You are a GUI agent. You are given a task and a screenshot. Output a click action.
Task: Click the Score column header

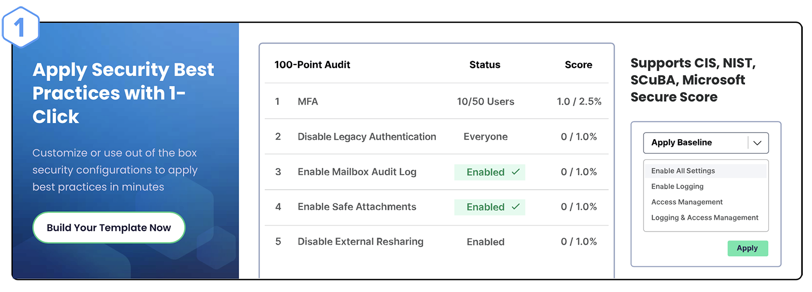click(579, 64)
